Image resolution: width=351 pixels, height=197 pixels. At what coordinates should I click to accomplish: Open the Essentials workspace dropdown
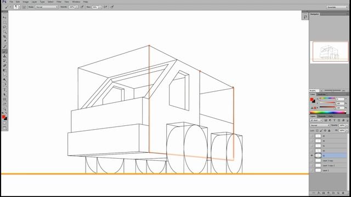[337, 7]
